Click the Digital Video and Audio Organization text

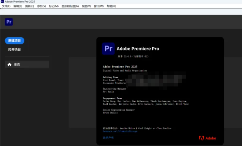click(x=125, y=70)
